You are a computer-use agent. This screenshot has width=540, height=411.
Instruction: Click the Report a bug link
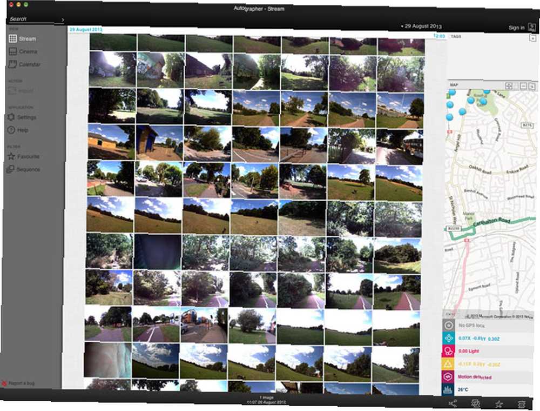[x=18, y=383]
